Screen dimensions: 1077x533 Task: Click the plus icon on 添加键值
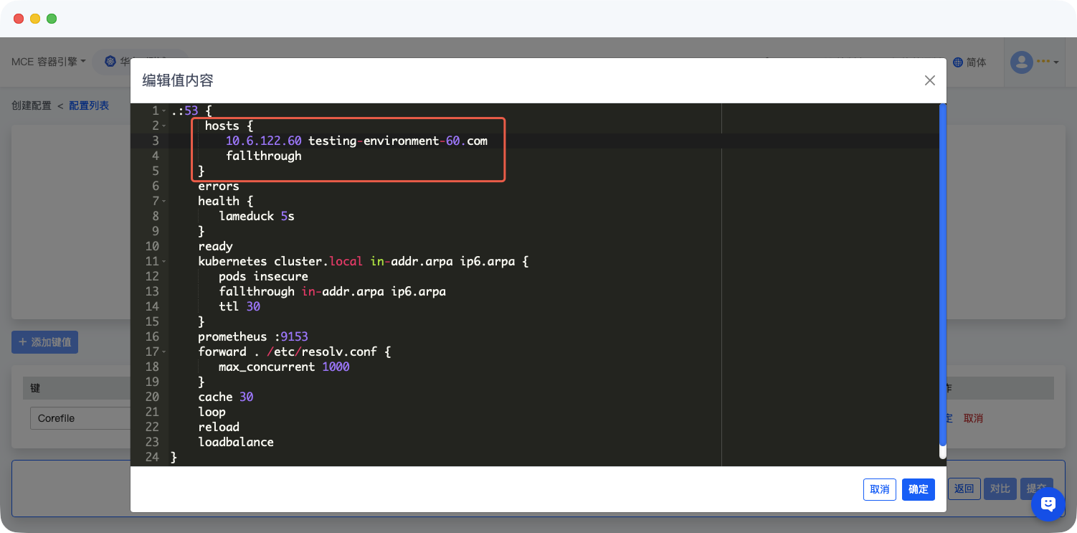coord(22,342)
